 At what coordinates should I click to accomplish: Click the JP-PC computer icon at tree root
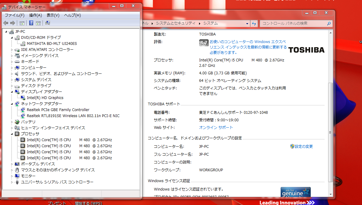tap(12, 31)
